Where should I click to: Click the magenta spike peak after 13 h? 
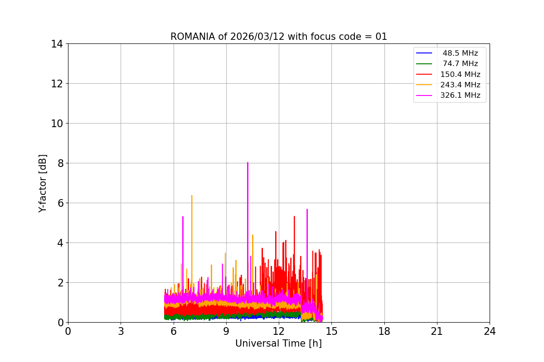(307, 209)
